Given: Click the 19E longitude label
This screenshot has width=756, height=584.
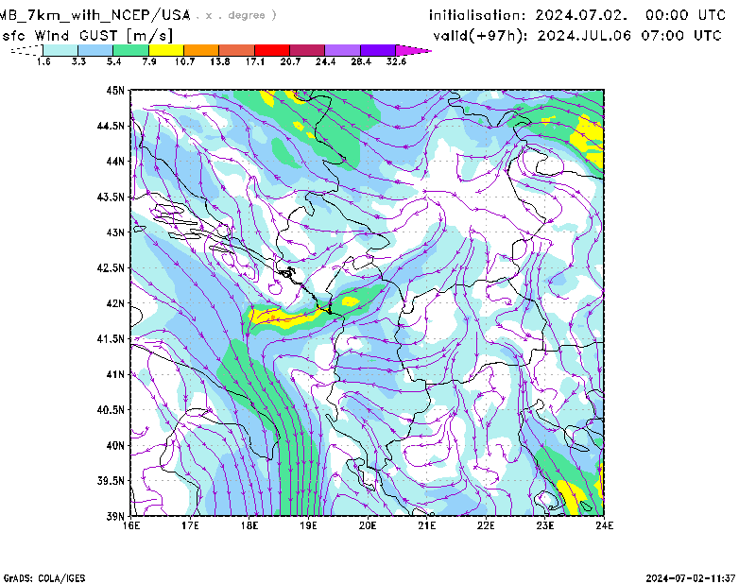Looking at the screenshot, I should (309, 525).
